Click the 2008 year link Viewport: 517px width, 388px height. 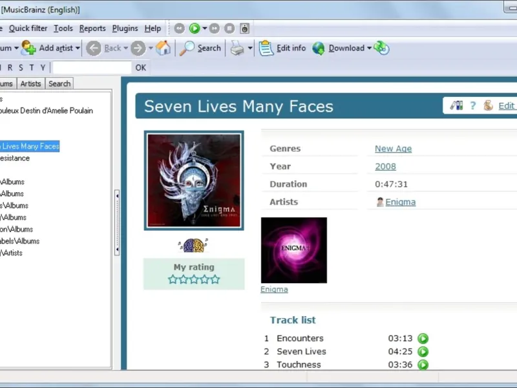tap(385, 167)
